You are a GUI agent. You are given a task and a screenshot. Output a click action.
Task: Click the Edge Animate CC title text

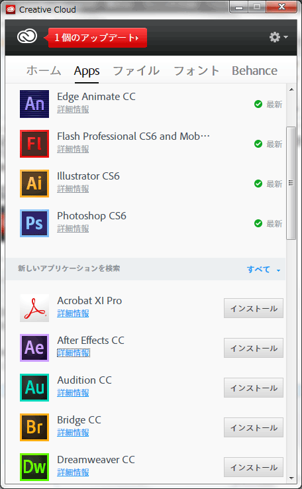(96, 97)
